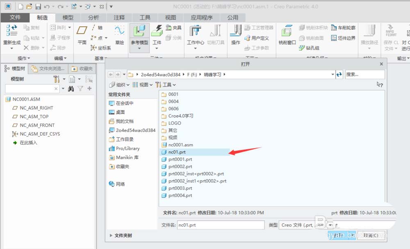The height and width of the screenshot is (249, 410).
Task: Select 桌面 (Desktop) in common folders
Action: tap(117, 112)
